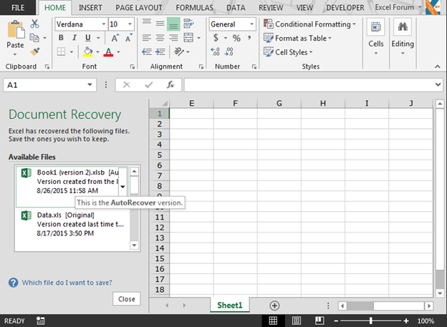Apply Accounting dollar format
The image size is (447, 327).
[216, 38]
